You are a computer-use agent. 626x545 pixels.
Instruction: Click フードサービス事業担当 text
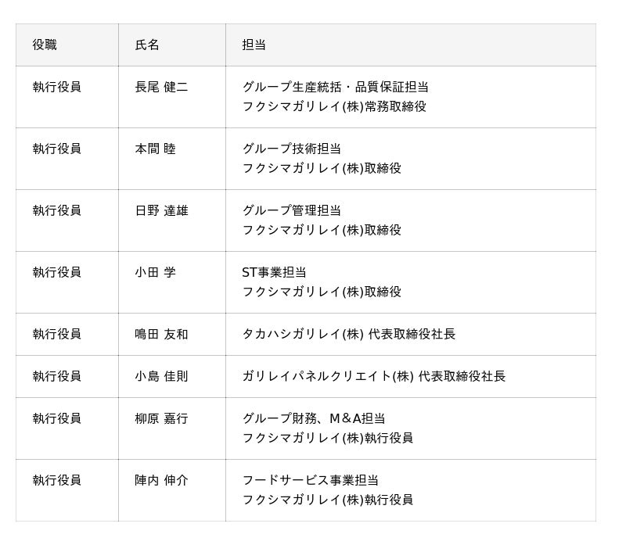tap(310, 481)
